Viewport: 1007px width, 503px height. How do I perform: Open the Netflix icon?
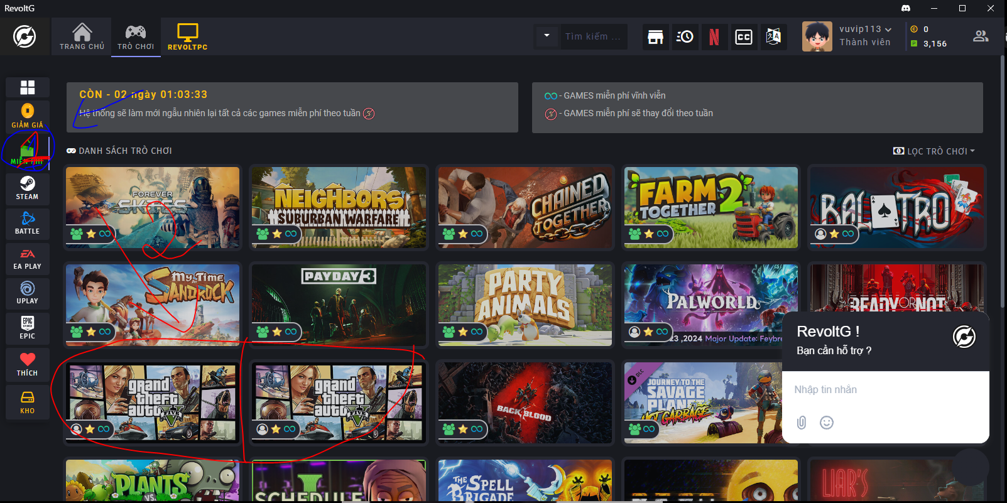coord(714,37)
